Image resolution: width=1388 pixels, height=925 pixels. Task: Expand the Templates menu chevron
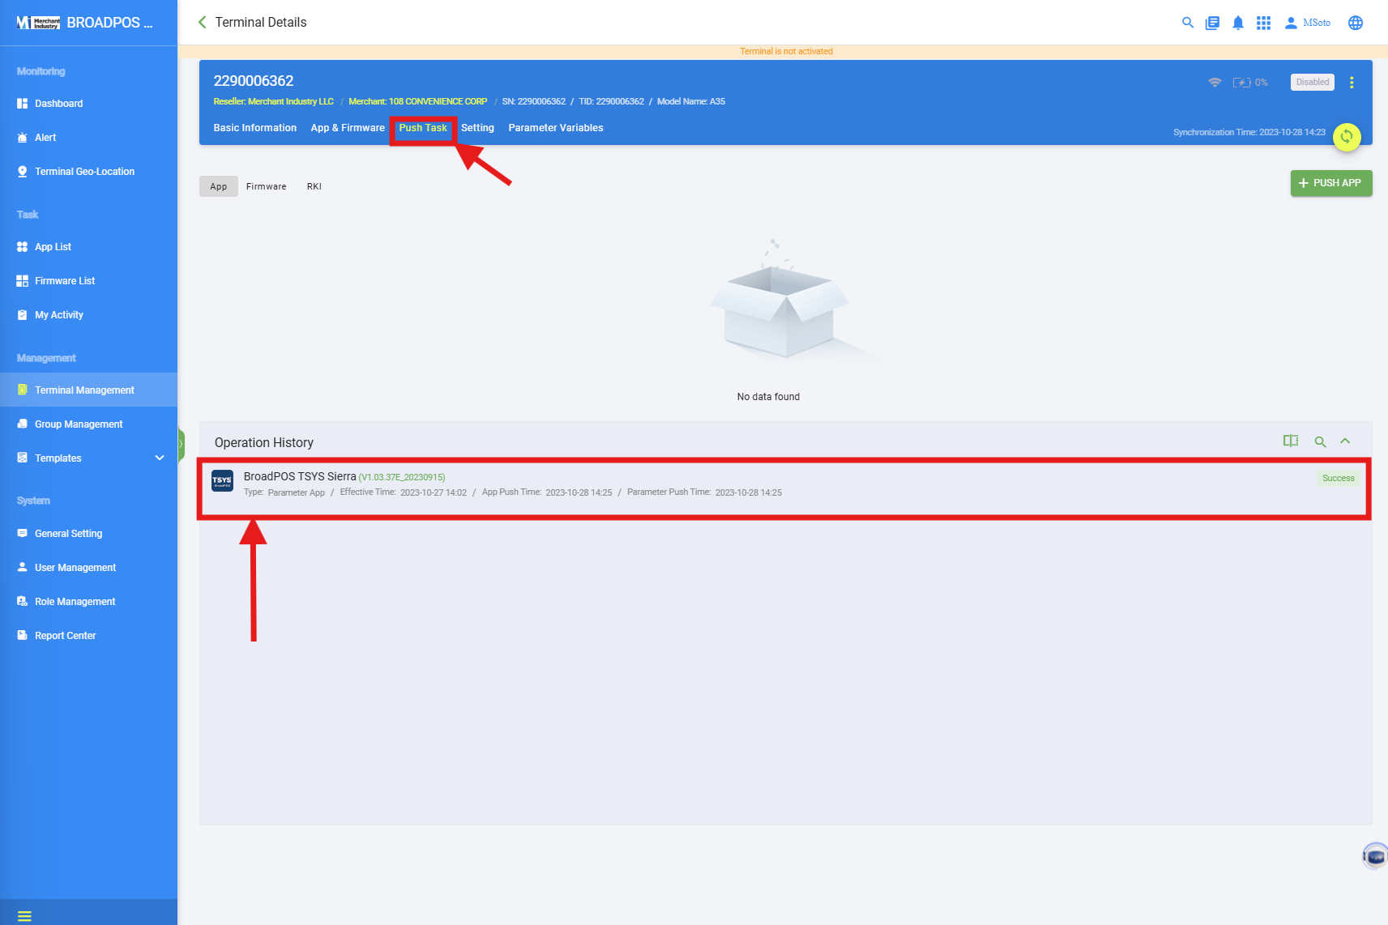click(x=160, y=458)
